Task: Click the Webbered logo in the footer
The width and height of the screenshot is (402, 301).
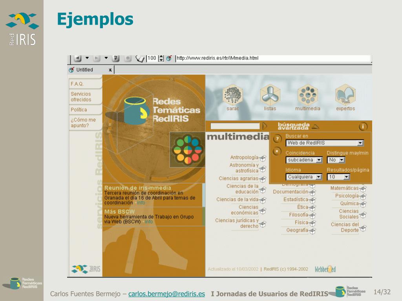Action: pos(325,269)
